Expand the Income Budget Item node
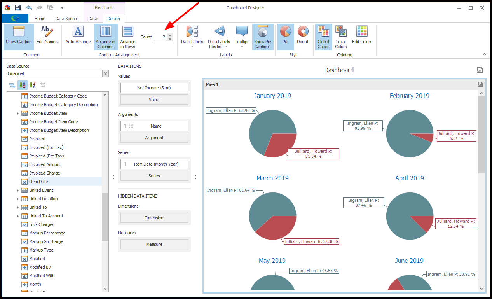Image resolution: width=492 pixels, height=299 pixels. (x=18, y=113)
